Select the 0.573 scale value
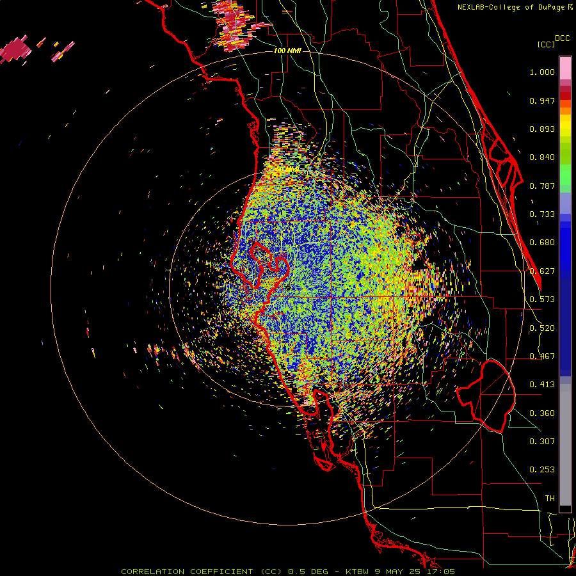 542,300
